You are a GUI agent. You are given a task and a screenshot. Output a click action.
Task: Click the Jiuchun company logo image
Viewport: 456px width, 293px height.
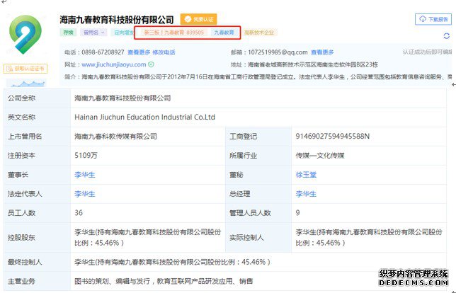point(25,34)
